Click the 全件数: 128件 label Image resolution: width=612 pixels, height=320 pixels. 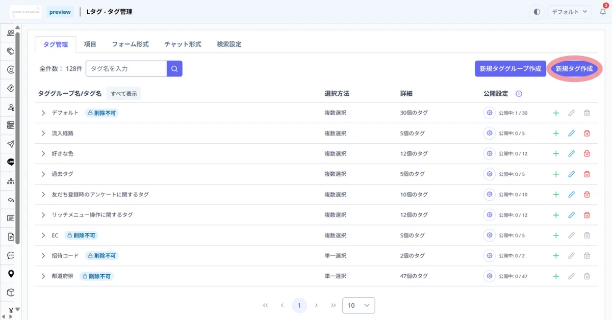coord(61,69)
